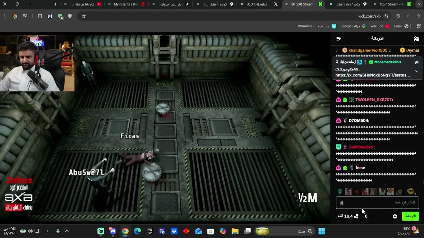Open Task View from the taskbar
Image resolution: width=424 pixels, height=238 pixels.
pyautogui.click(x=247, y=231)
